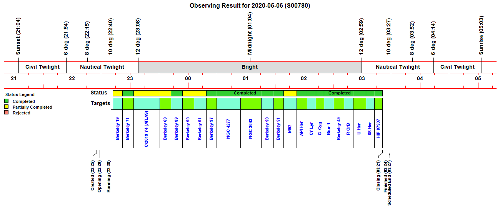Click the Midnight (01:04) marker label
This screenshot has height=215, width=500.
click(250, 34)
